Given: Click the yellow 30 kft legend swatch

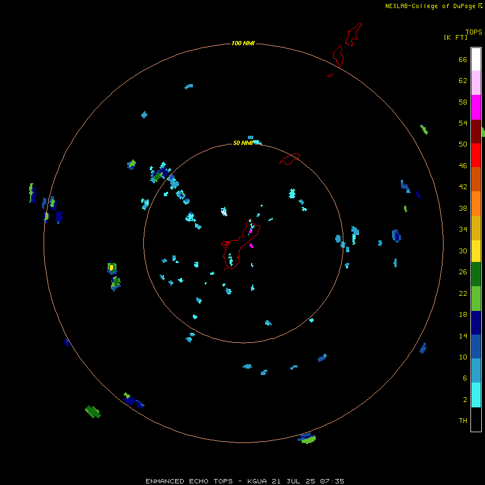Looking at the screenshot, I should (x=476, y=251).
